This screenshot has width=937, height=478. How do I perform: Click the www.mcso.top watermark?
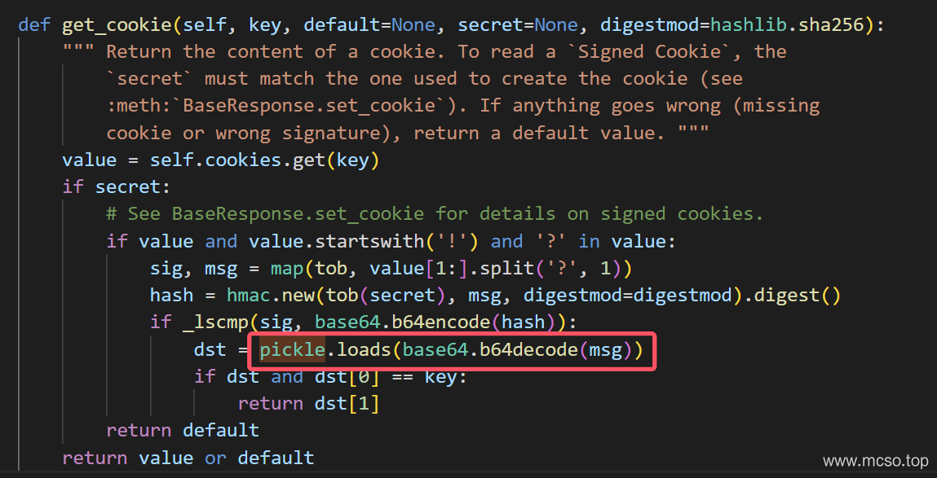875,461
